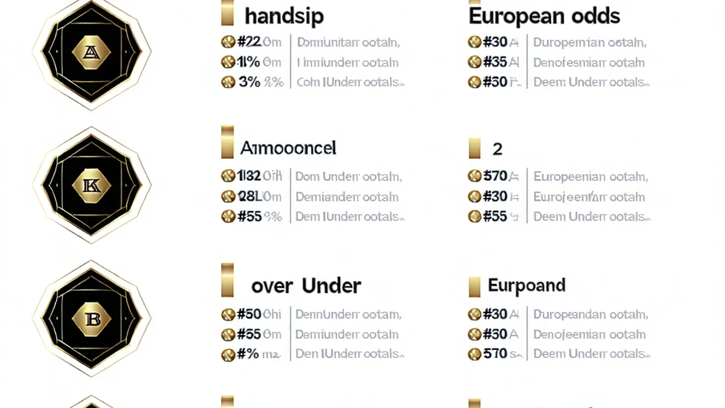
Task: Click the octagon badge with letter K
Action: (92, 185)
